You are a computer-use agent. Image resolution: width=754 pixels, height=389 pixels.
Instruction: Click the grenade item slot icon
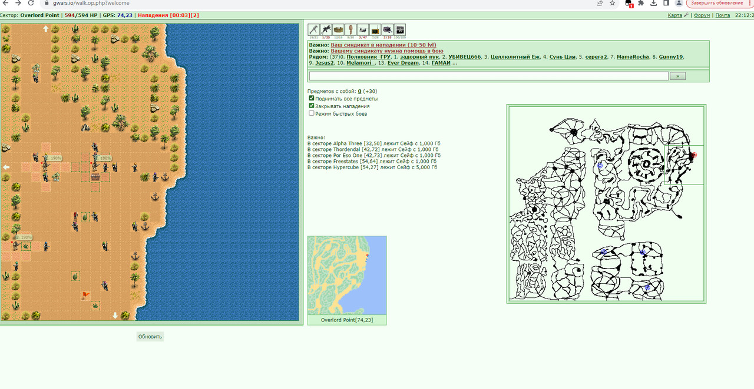(350, 29)
